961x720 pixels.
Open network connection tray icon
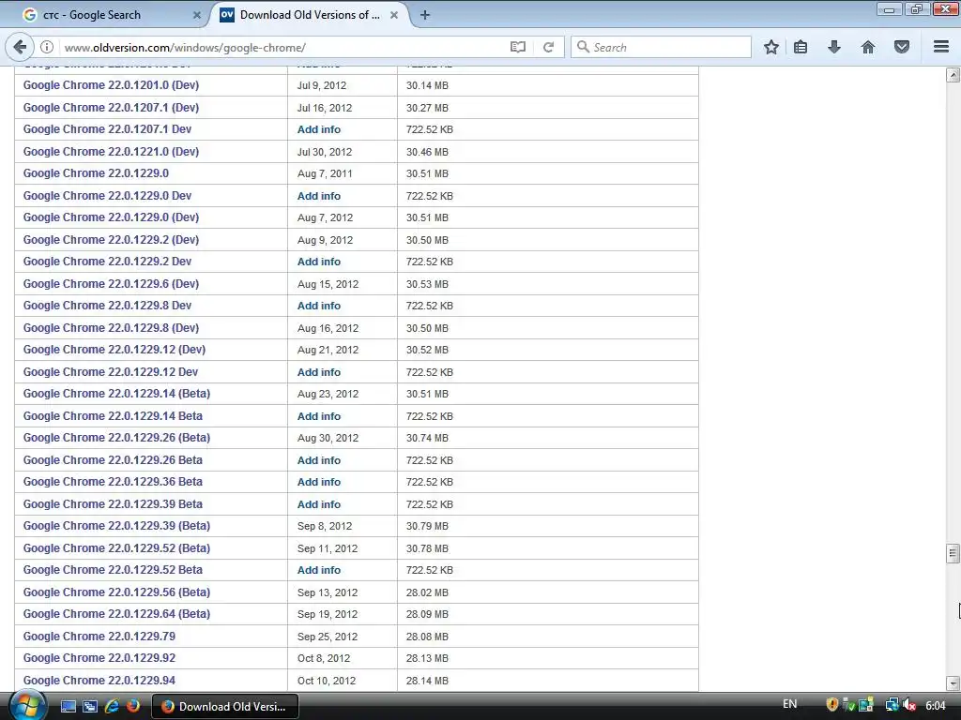pyautogui.click(x=892, y=705)
